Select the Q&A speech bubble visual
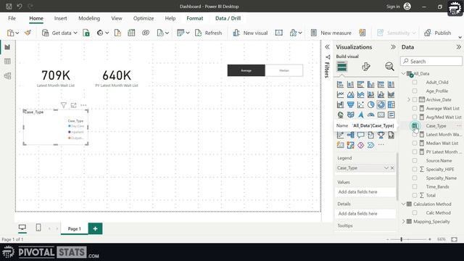Screen dimensions: 464x261 click(x=361, y=135)
